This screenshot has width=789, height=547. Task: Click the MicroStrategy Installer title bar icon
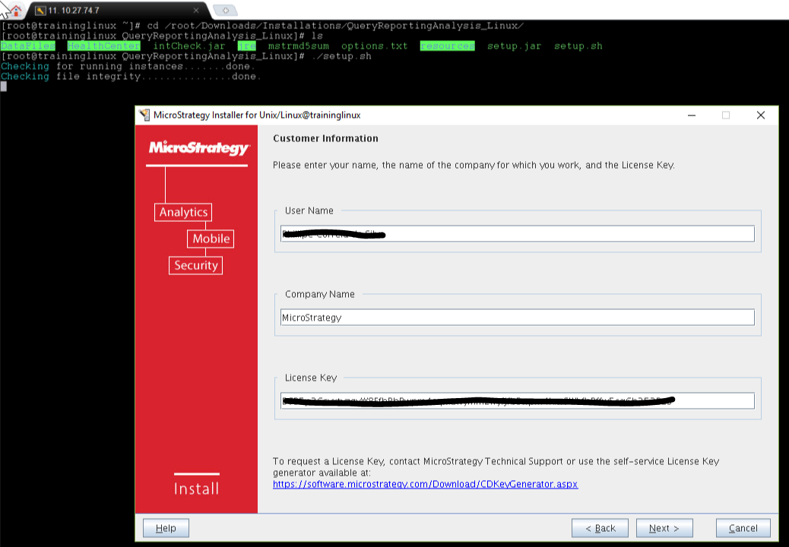point(144,115)
